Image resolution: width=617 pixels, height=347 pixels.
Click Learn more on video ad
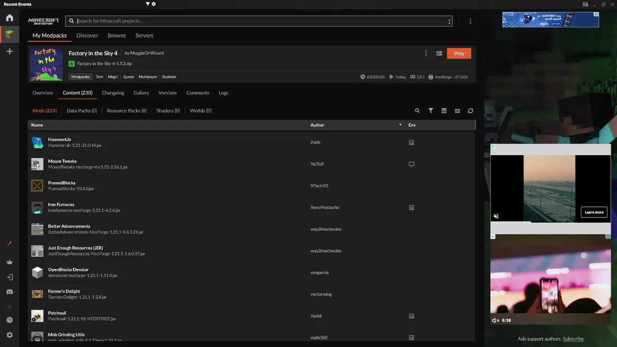594,212
